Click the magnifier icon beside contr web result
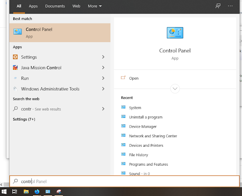Screen dimensions: 242x196 click(15, 109)
